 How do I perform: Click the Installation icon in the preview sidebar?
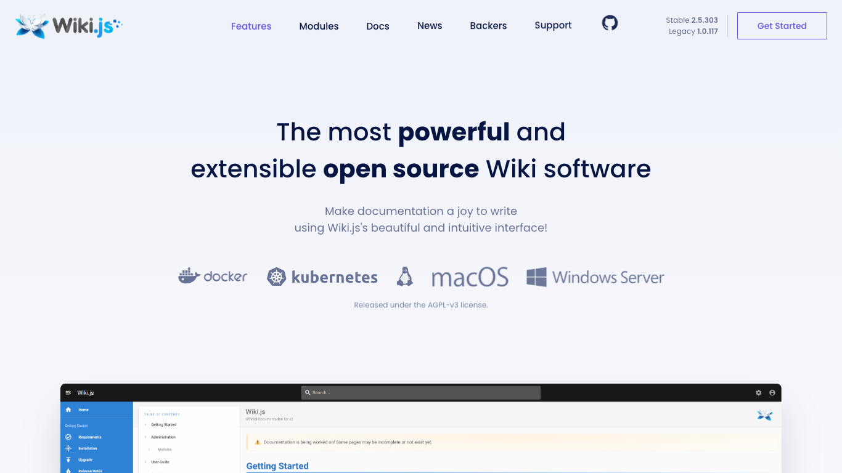pyautogui.click(x=68, y=448)
